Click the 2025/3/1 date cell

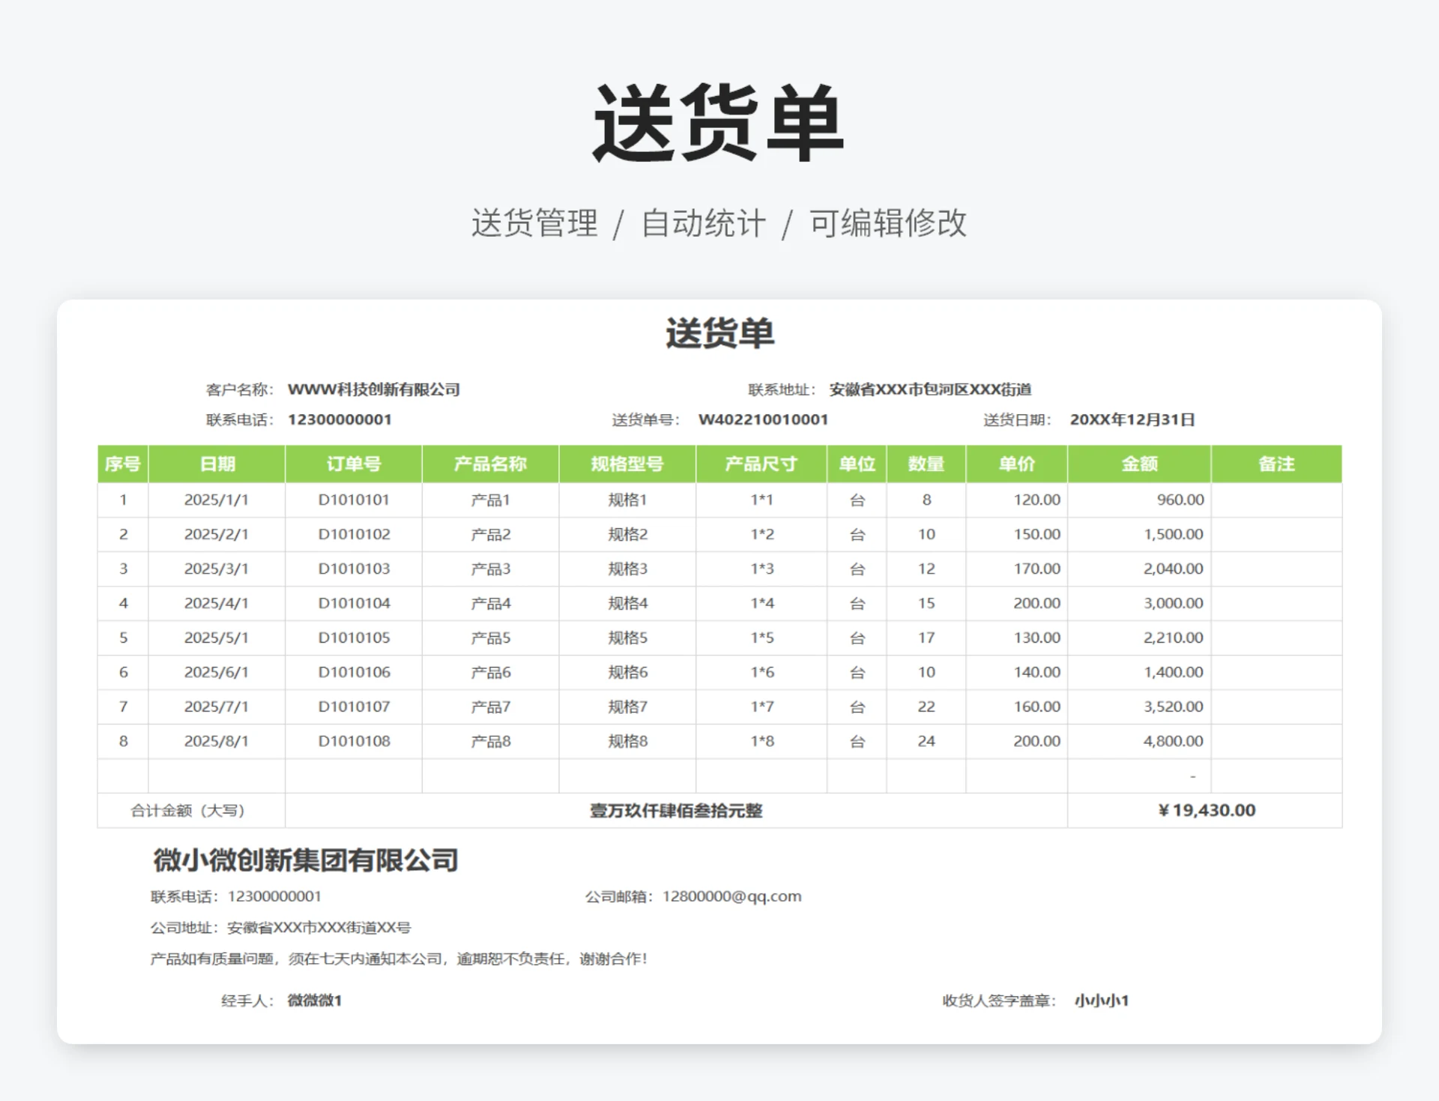click(216, 568)
